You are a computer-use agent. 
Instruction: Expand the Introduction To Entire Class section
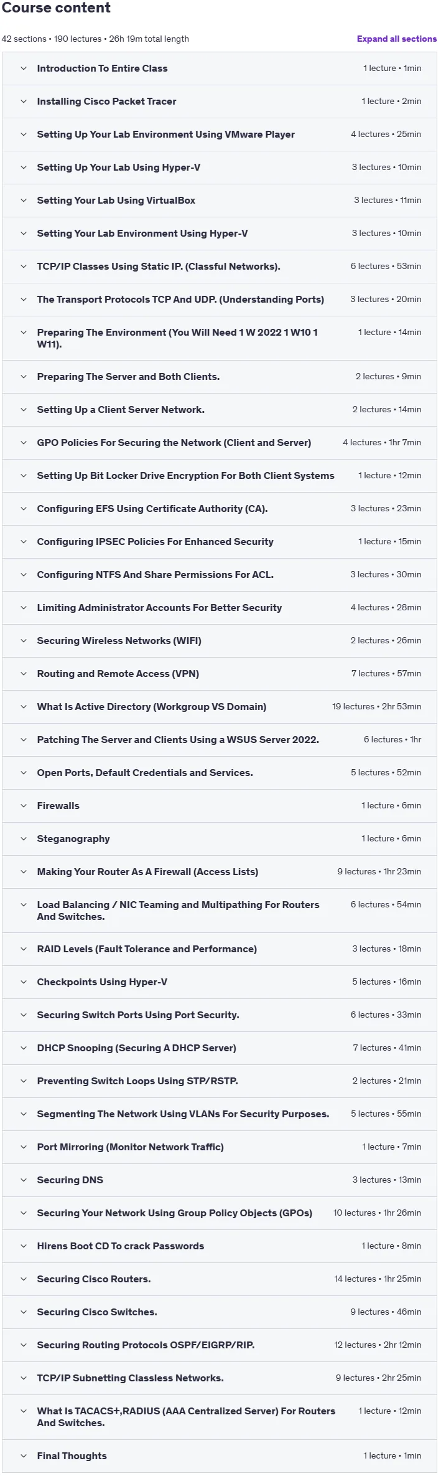pos(220,69)
